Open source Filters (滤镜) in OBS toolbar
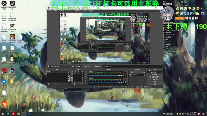 (x=78, y=67)
